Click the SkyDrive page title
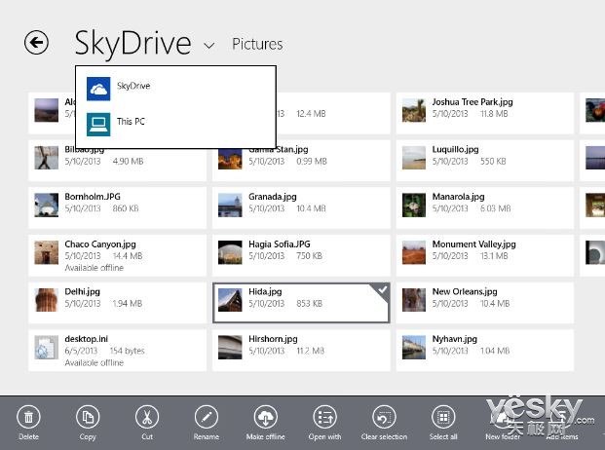The width and height of the screenshot is (605, 450). coord(132,44)
